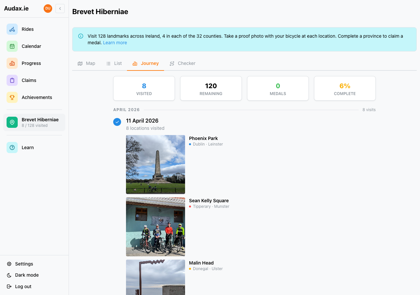Click the DU user avatar
420x295 pixels.
pos(48,9)
